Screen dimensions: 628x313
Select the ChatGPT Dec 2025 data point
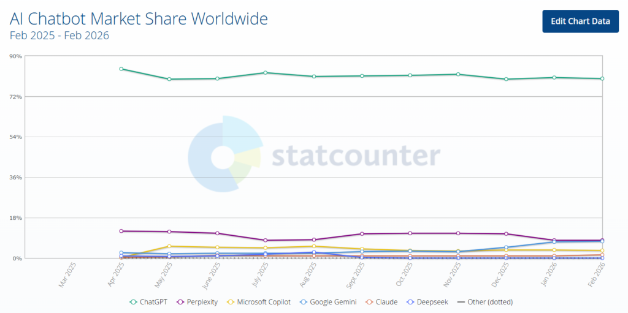pyautogui.click(x=506, y=79)
